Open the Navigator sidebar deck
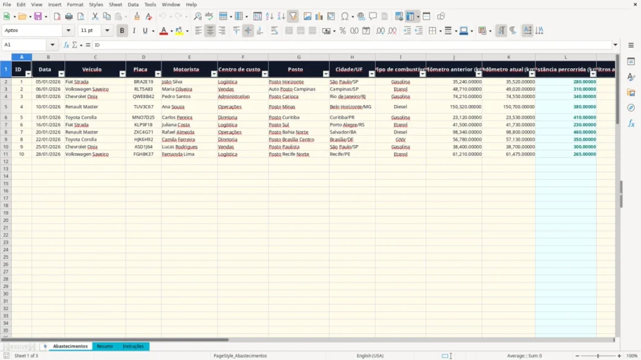 click(631, 108)
